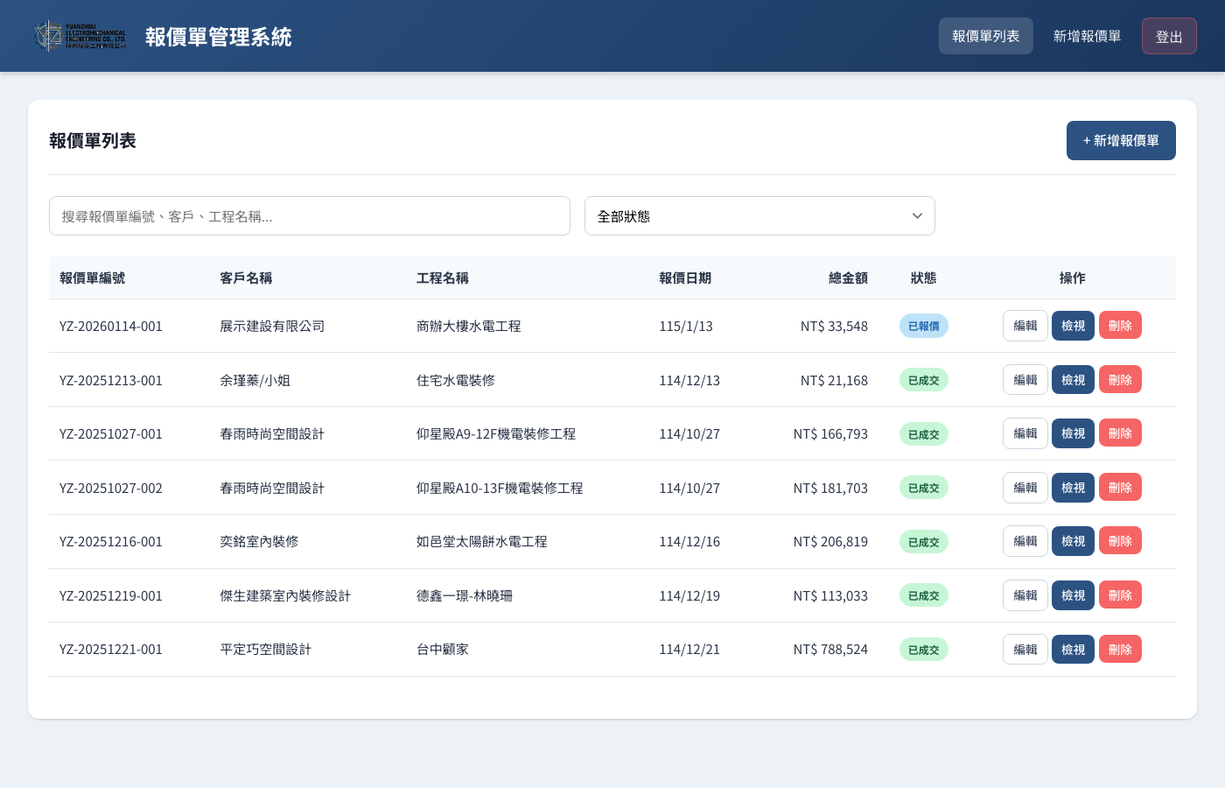Click the 總金額 column header
Image resolution: width=1225 pixels, height=788 pixels.
[x=847, y=278]
